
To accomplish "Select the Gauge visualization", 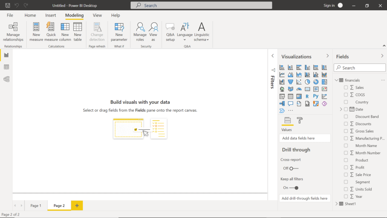I will pyautogui.click(x=299, y=89).
